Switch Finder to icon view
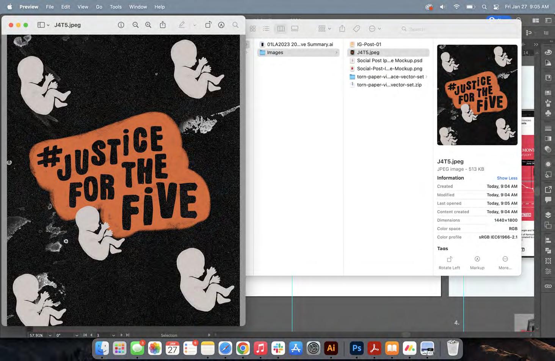 tap(253, 29)
